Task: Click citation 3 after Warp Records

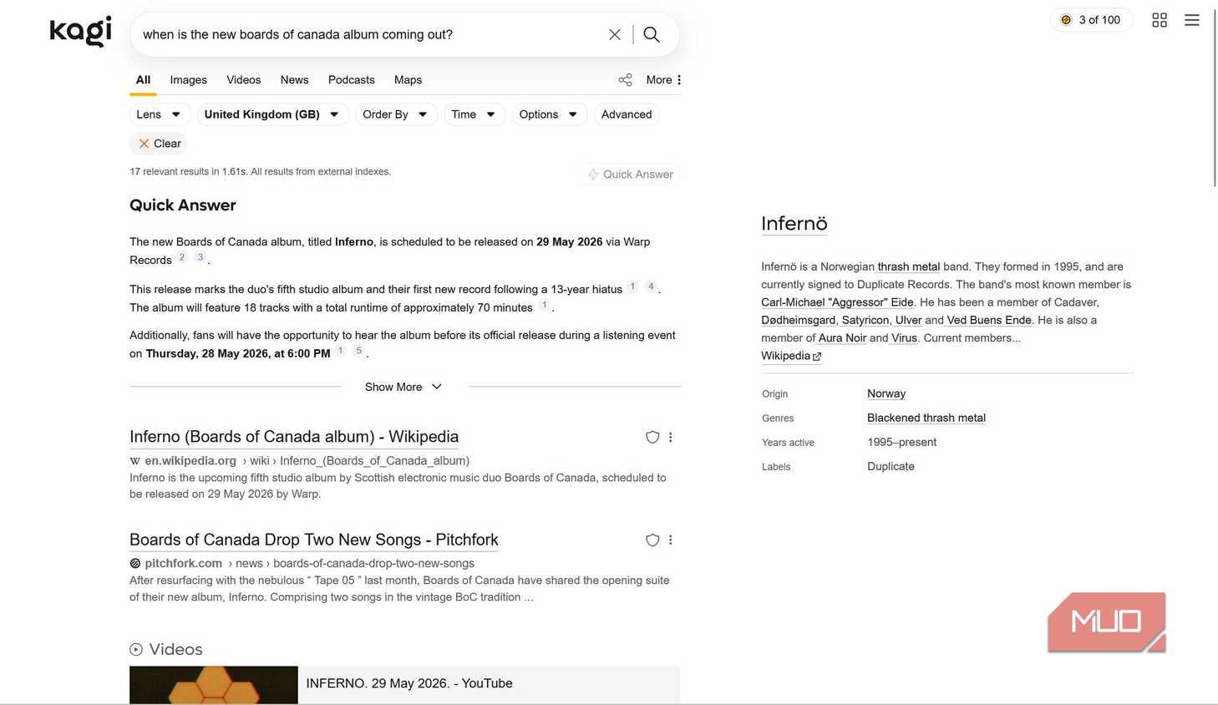Action: point(200,257)
